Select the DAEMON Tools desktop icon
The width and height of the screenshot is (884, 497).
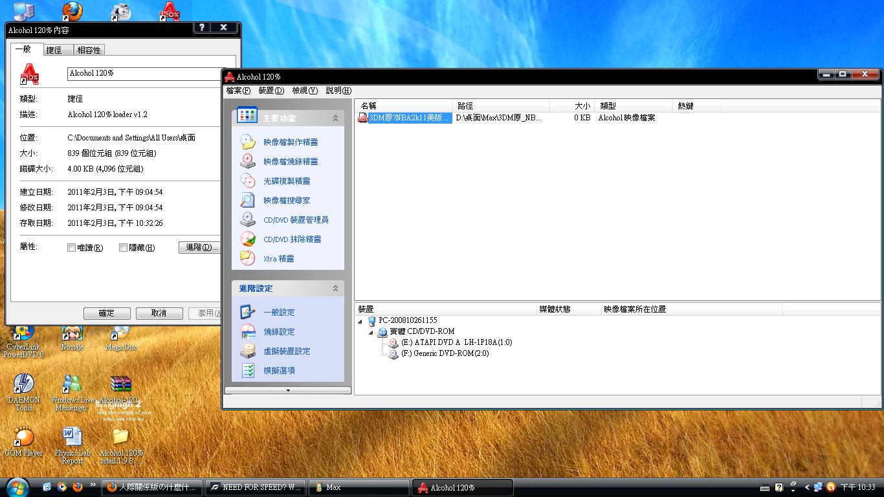(24, 393)
